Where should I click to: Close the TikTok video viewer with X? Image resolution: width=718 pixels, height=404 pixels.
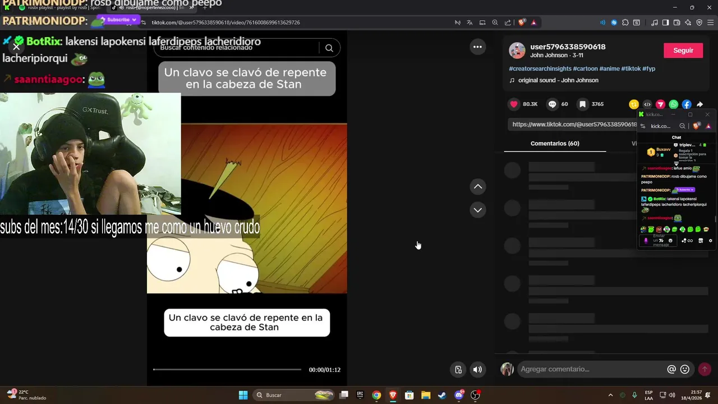16,47
